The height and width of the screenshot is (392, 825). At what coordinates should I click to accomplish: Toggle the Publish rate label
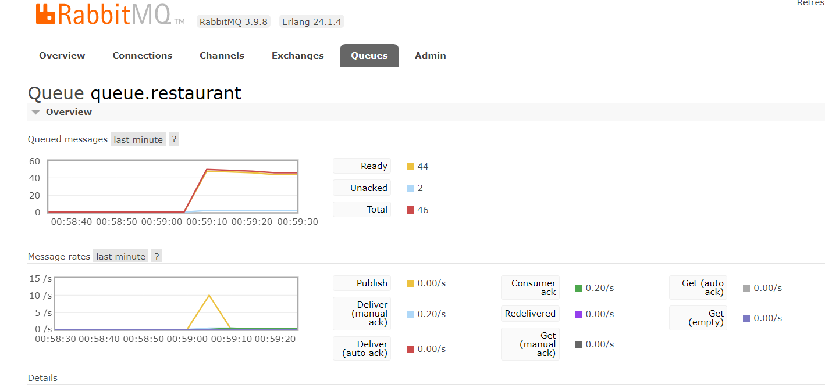(362, 283)
